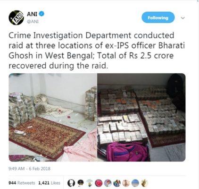199x189 pixels.
Task: Enlarge the right photo with the pink backpack
Action: point(141,118)
